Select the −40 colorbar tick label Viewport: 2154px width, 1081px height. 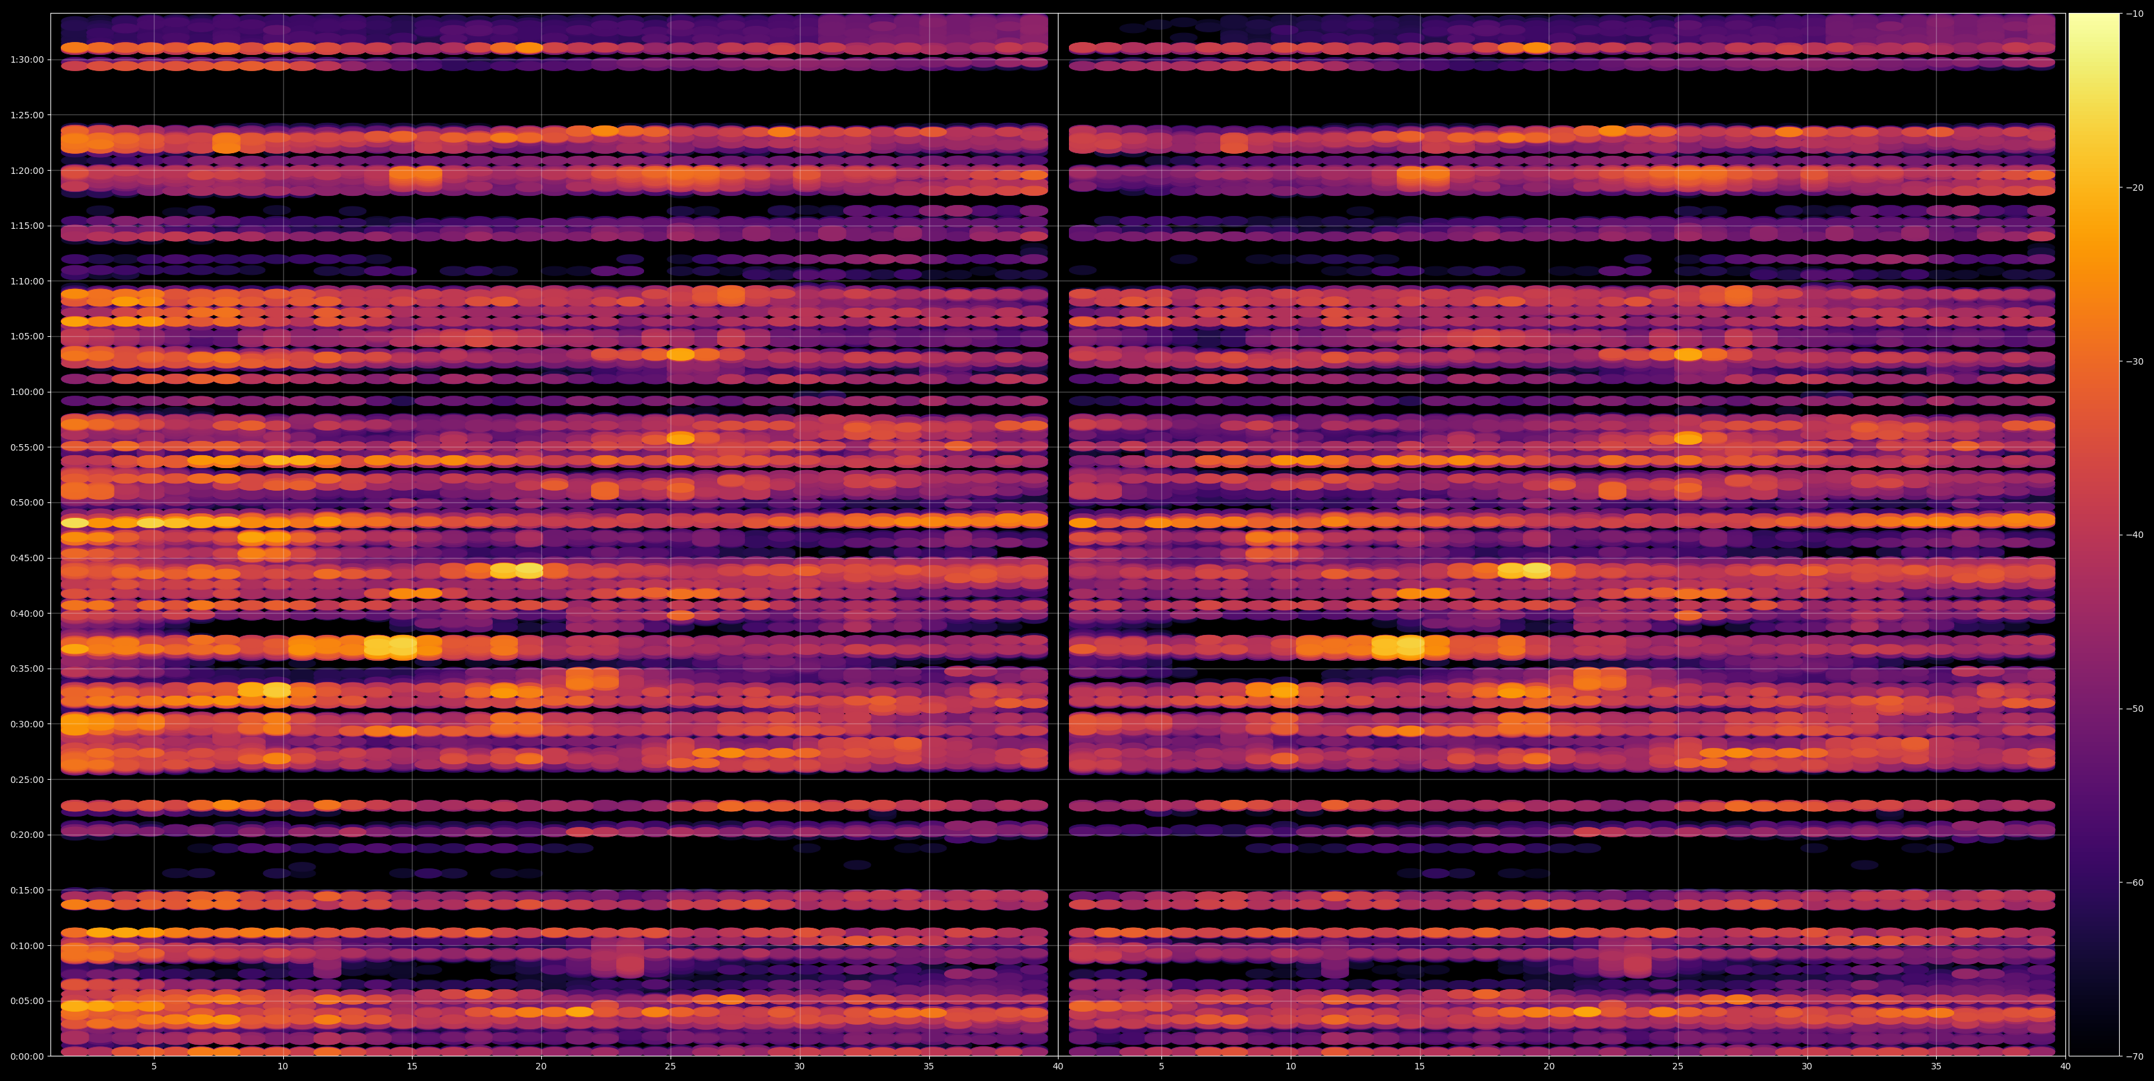[2134, 535]
